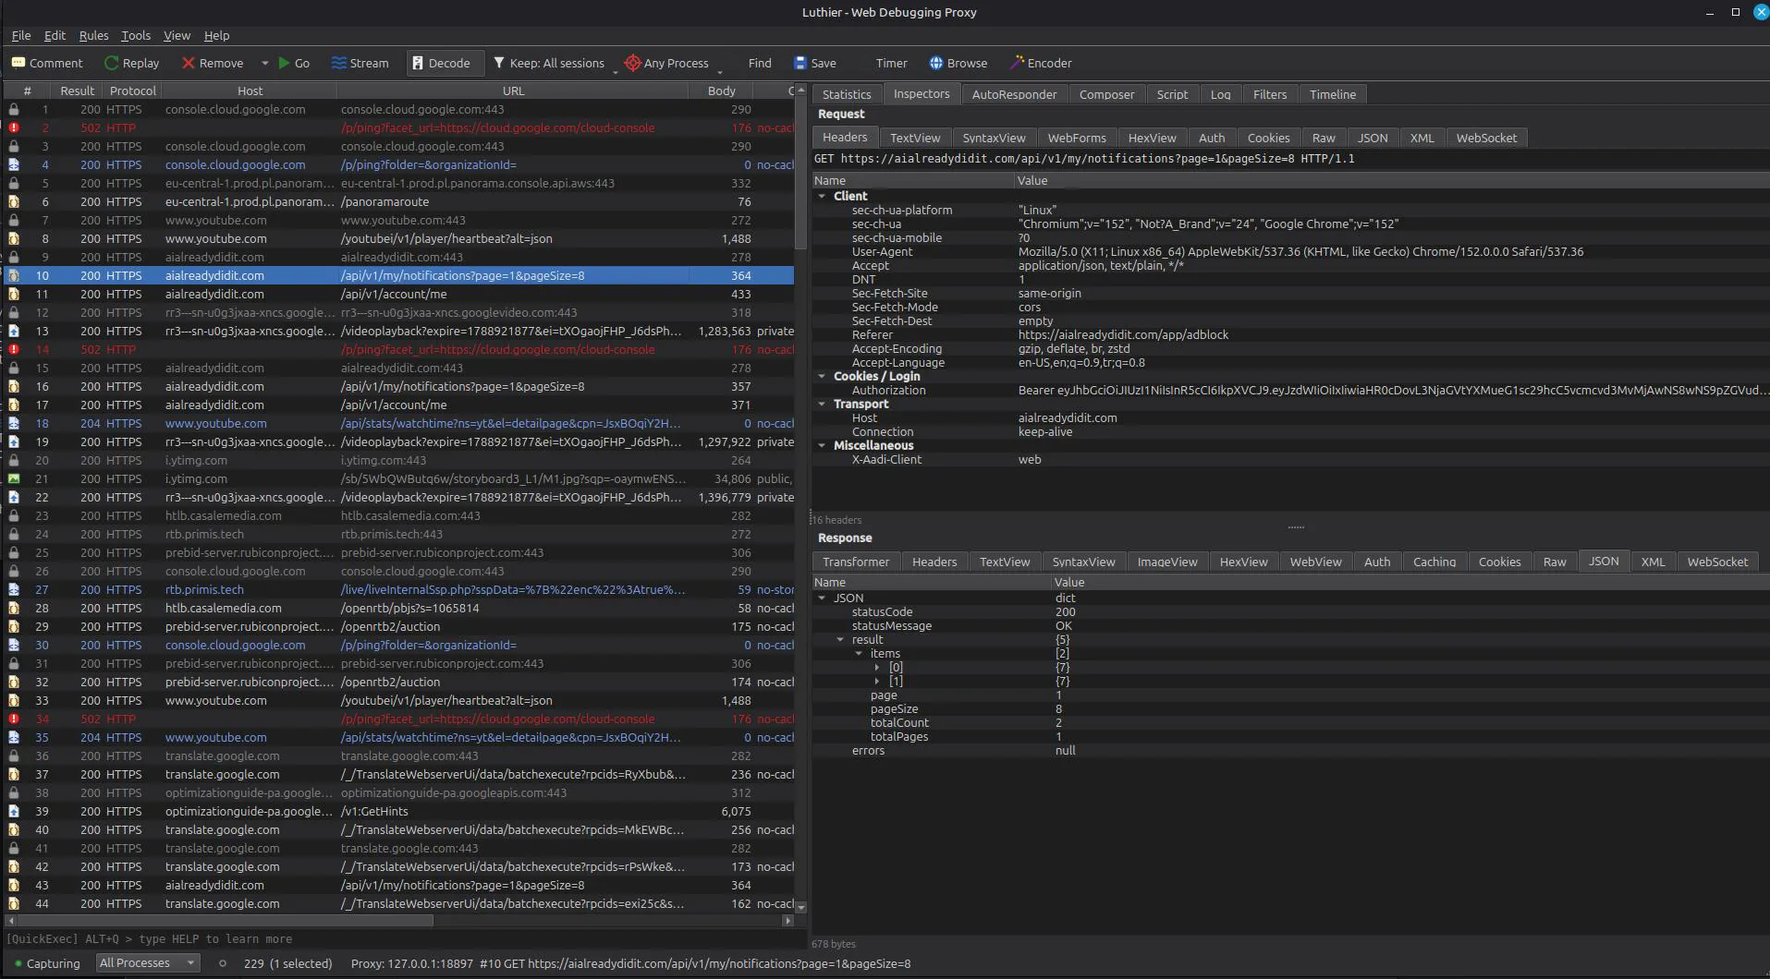Viewport: 1770px width, 979px height.
Task: Sort sessions by the Host column header
Action: click(x=250, y=91)
